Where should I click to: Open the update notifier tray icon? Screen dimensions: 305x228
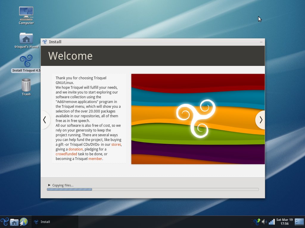[257, 221]
